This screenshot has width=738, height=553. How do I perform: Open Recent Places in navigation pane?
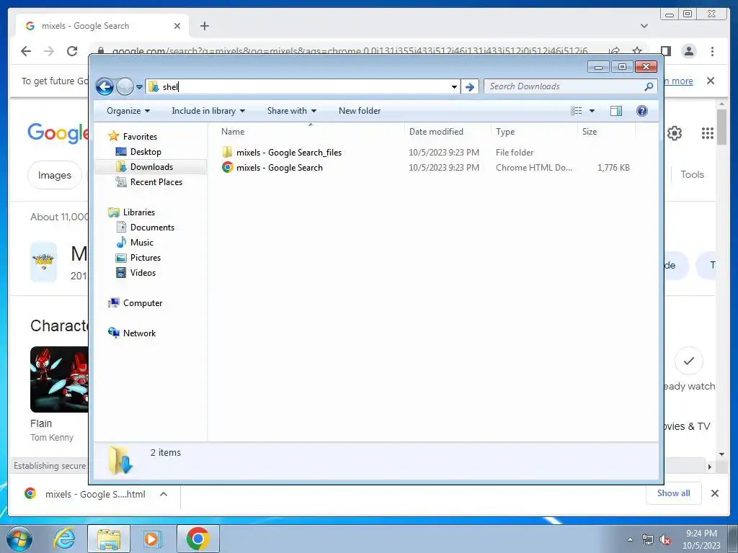coord(156,182)
